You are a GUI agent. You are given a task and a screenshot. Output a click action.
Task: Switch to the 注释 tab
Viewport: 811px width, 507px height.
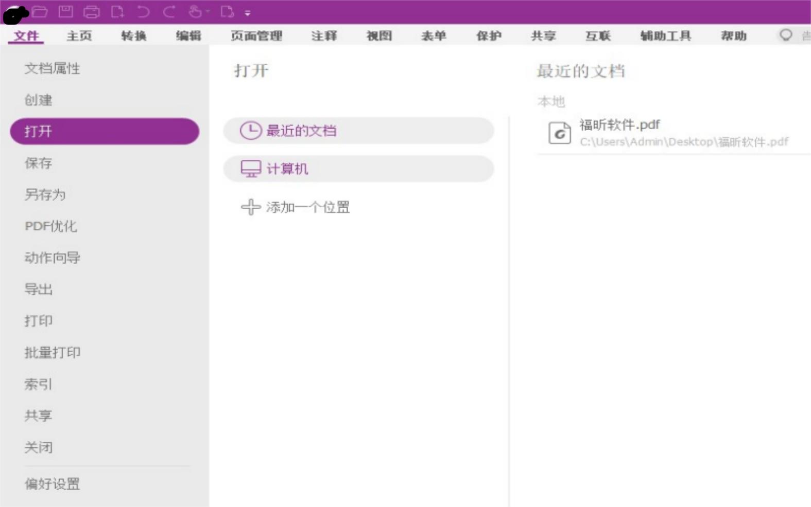(x=324, y=35)
